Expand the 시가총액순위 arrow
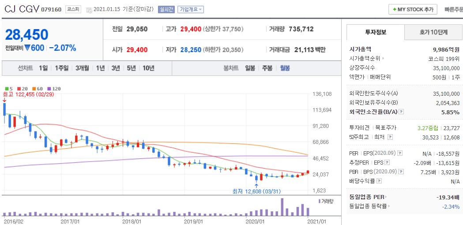Image resolution: width=463 pixels, height=225 pixels. 383,59
